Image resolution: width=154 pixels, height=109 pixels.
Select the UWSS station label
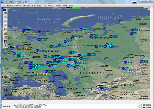[x=54, y=66]
